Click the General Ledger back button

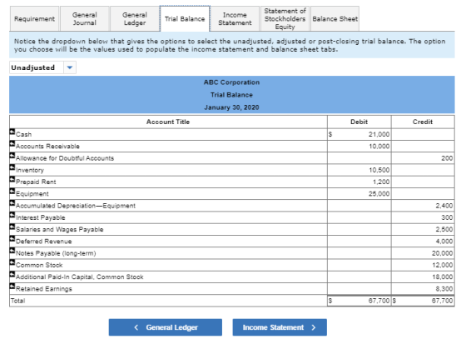click(166, 327)
